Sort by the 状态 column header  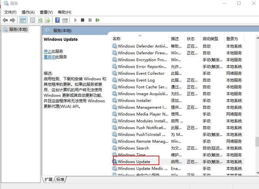pyautogui.click(x=192, y=39)
